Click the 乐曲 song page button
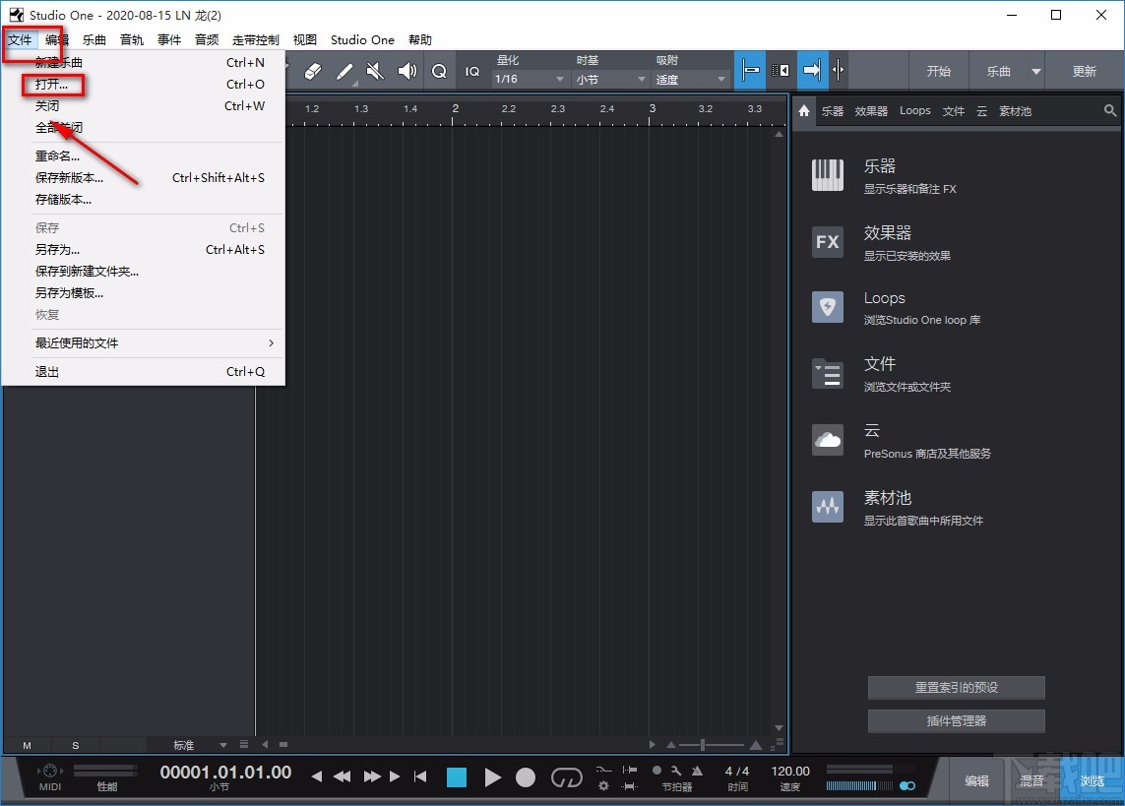Viewport: 1125px width, 806px height. [x=999, y=71]
